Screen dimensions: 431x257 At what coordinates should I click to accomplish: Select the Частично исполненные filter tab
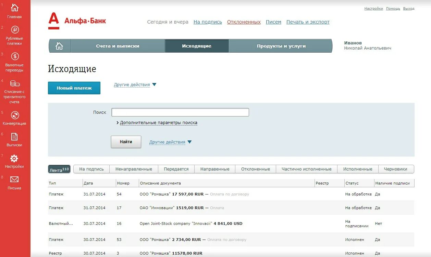coord(307,169)
